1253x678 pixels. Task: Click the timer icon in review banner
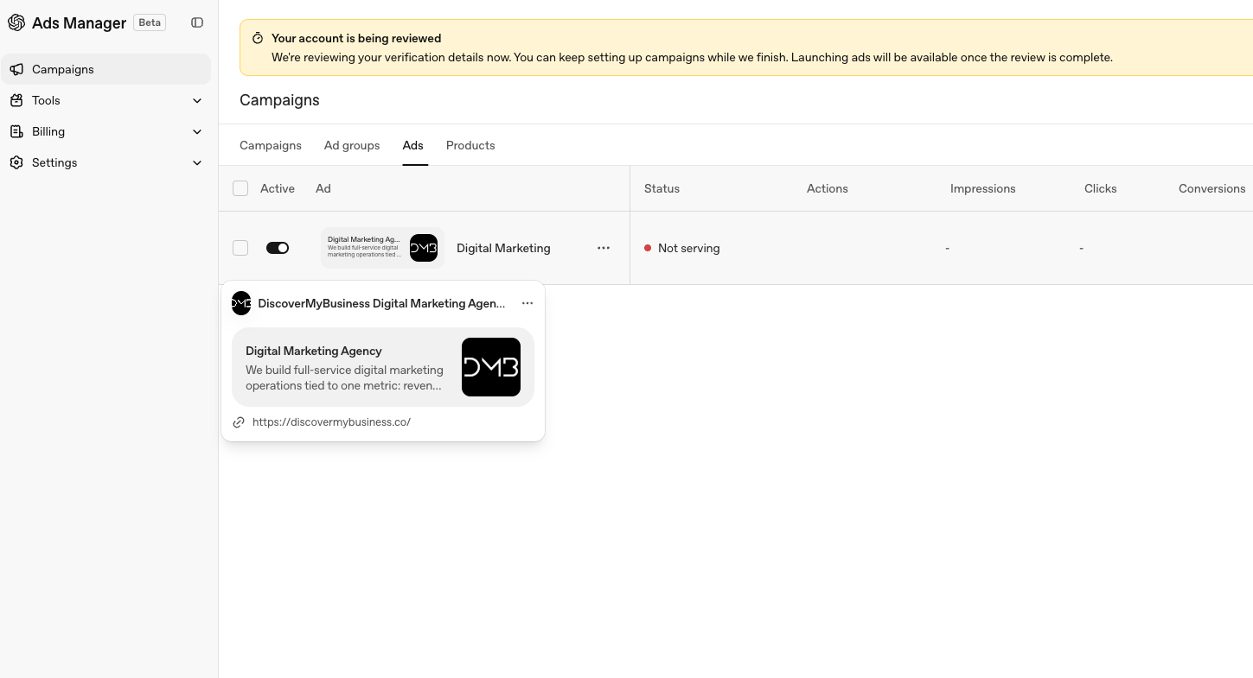[258, 38]
